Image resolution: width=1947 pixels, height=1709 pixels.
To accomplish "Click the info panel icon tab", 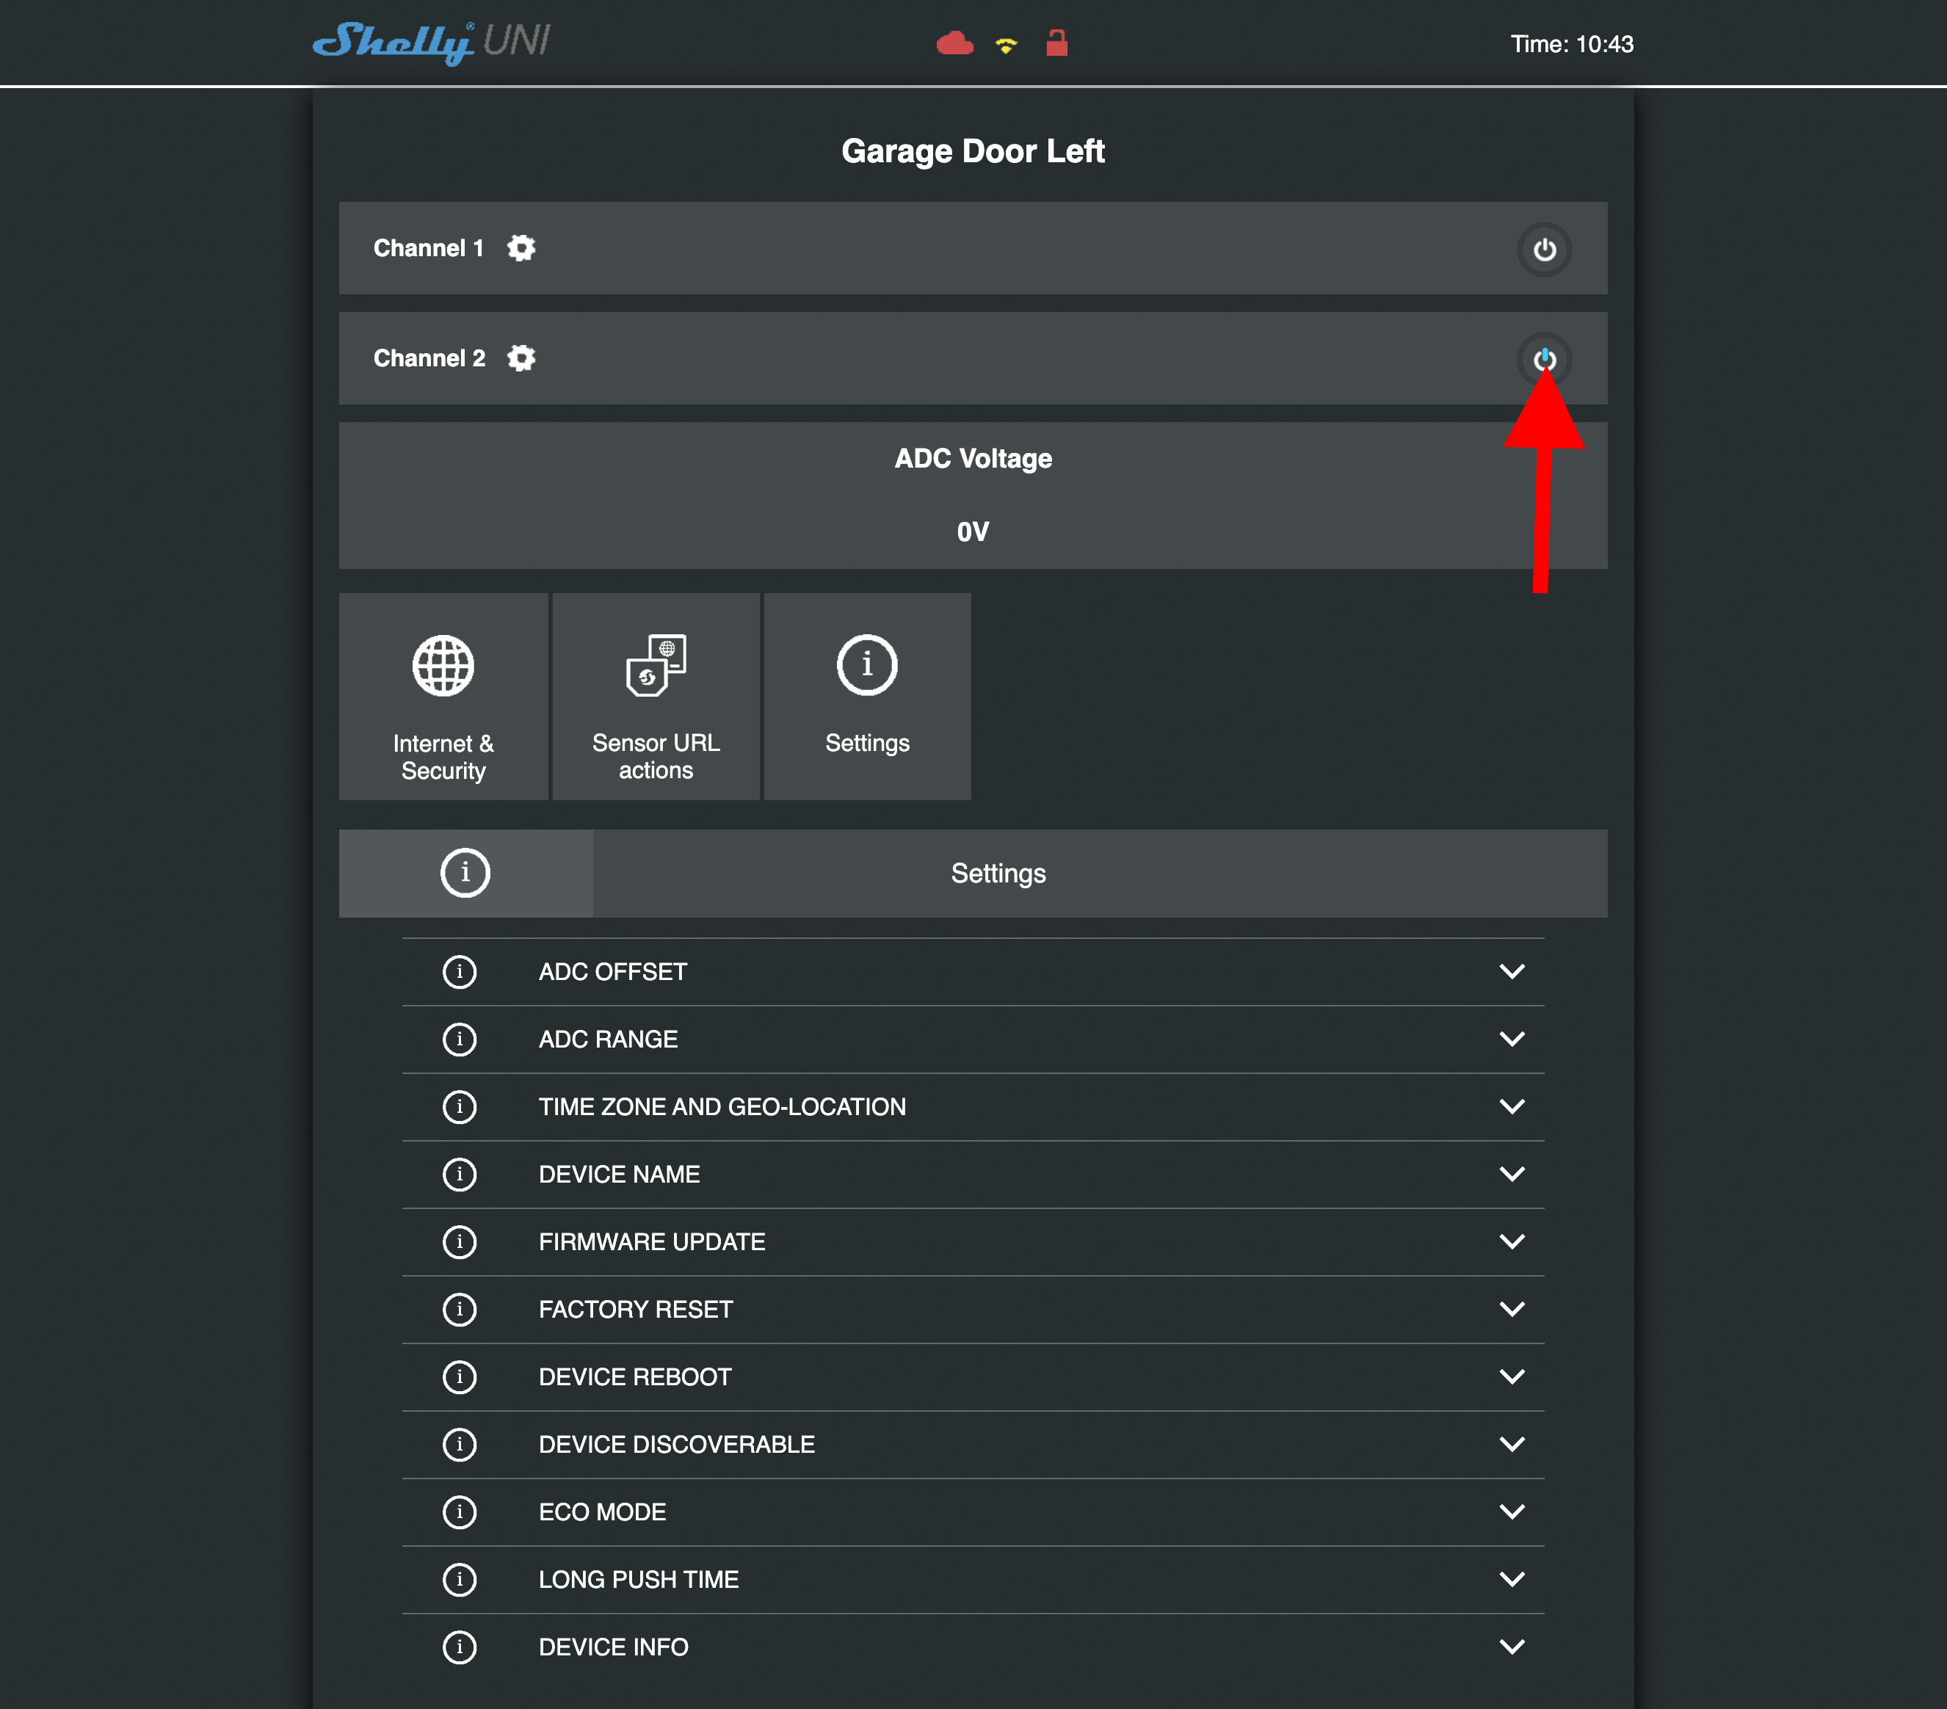I will point(465,873).
